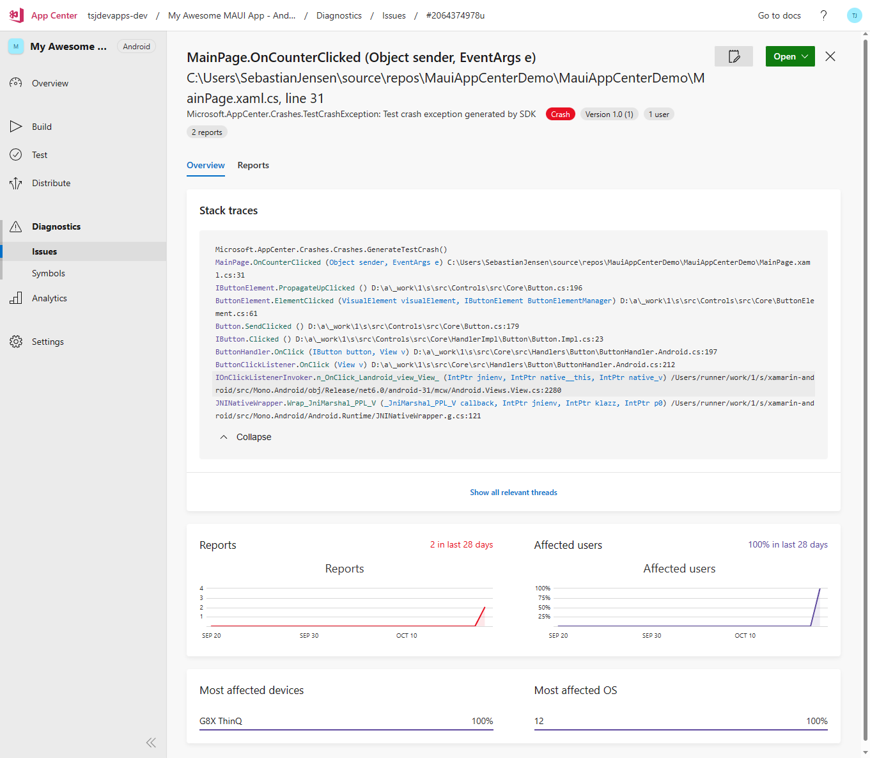Viewport: 870px width, 758px height.
Task: Switch to the Reports tab
Action: [x=253, y=165]
